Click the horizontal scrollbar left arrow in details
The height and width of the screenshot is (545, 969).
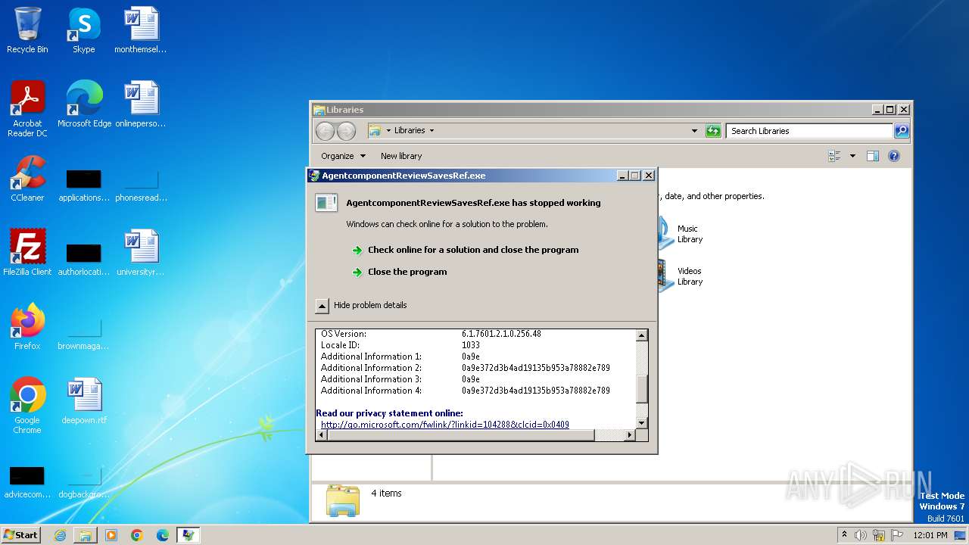pyautogui.click(x=322, y=435)
